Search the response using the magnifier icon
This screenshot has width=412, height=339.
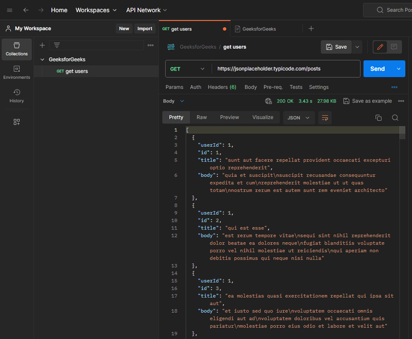(395, 118)
